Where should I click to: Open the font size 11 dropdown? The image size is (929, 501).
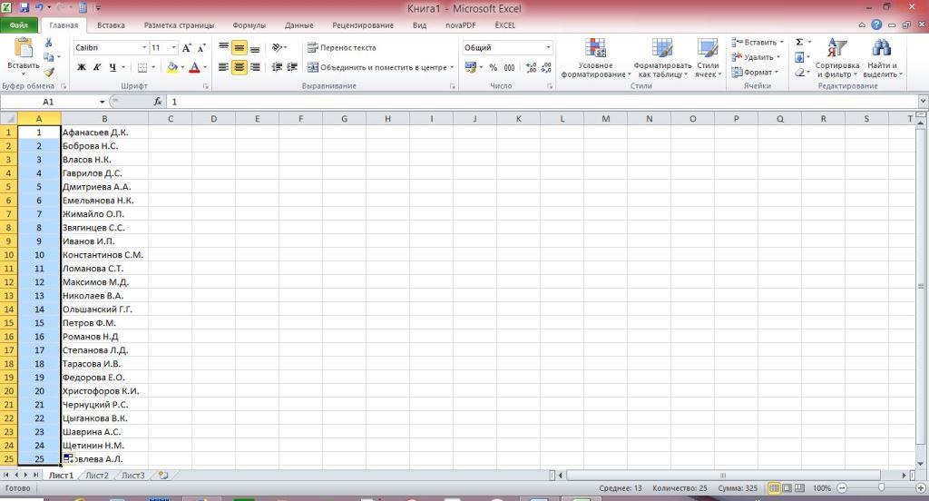tap(173, 47)
